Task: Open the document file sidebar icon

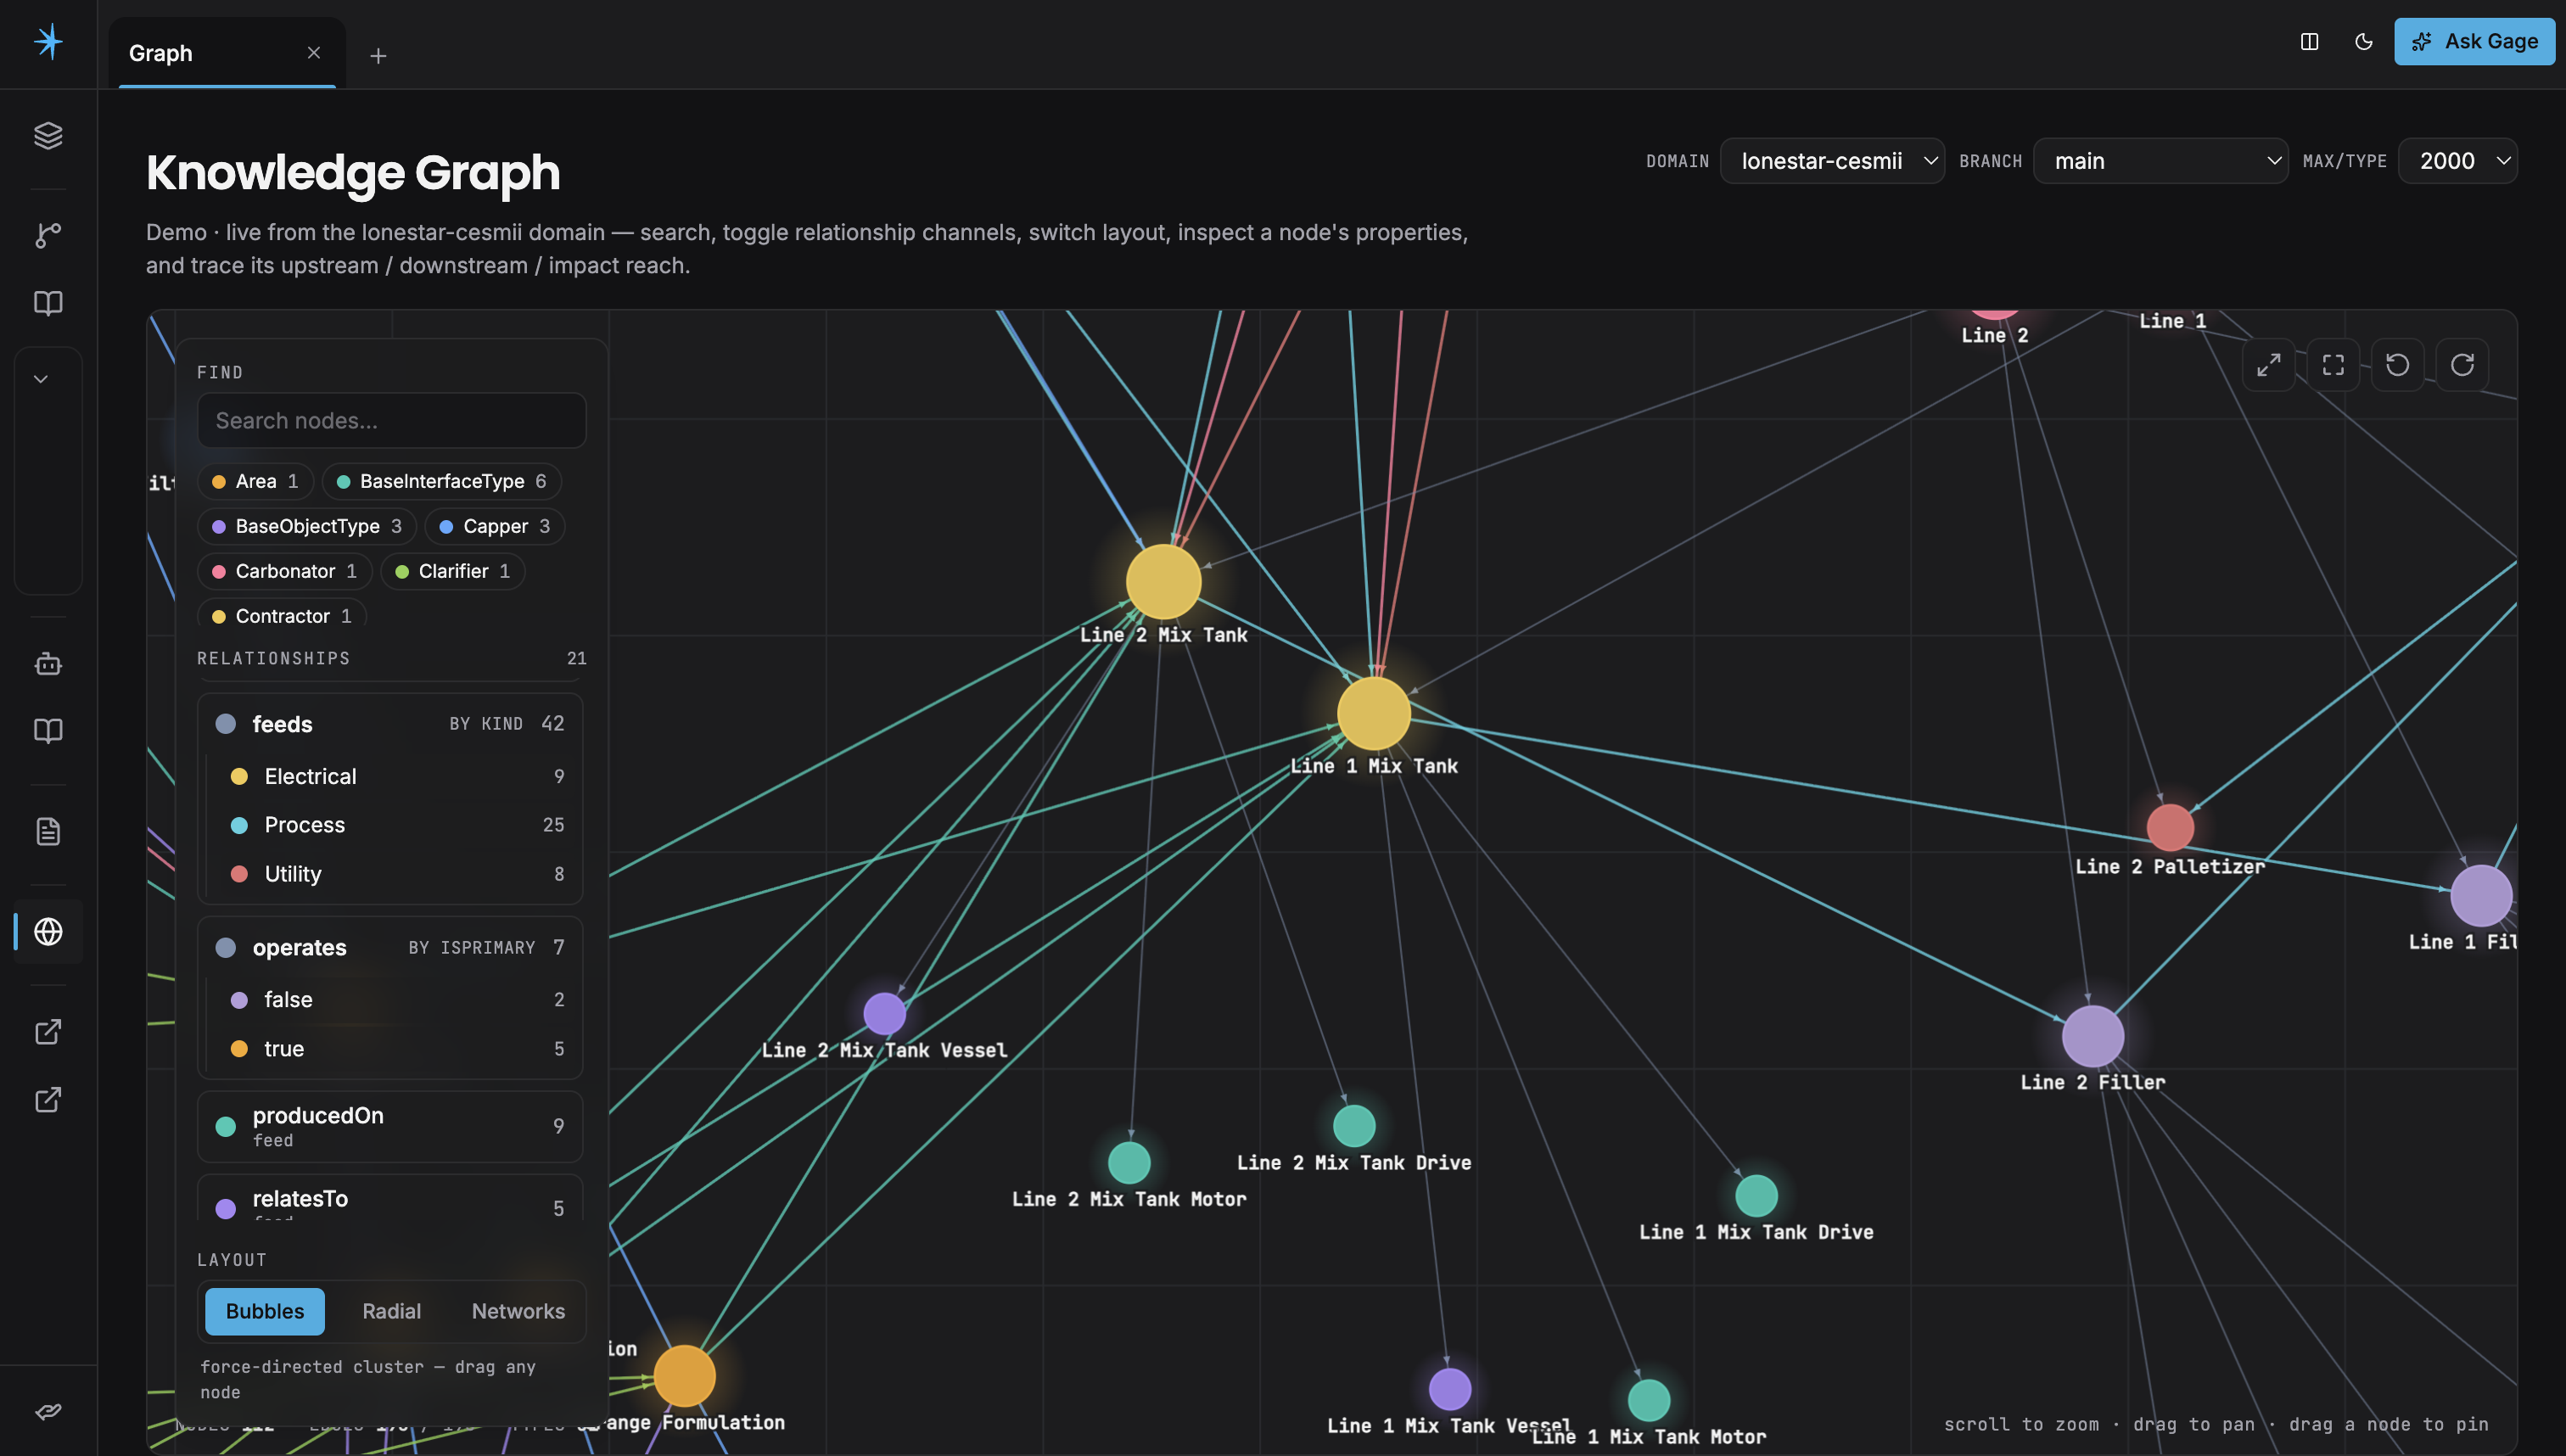Action: tap(48, 831)
